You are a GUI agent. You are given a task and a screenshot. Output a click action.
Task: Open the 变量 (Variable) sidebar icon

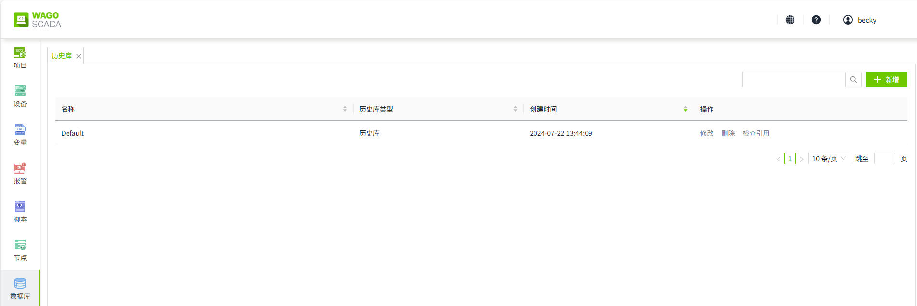coord(20,135)
